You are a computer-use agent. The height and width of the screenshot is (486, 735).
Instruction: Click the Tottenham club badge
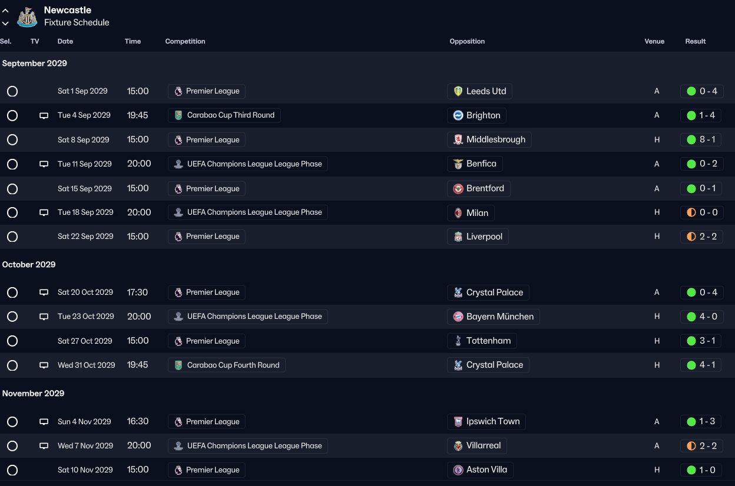click(x=458, y=341)
